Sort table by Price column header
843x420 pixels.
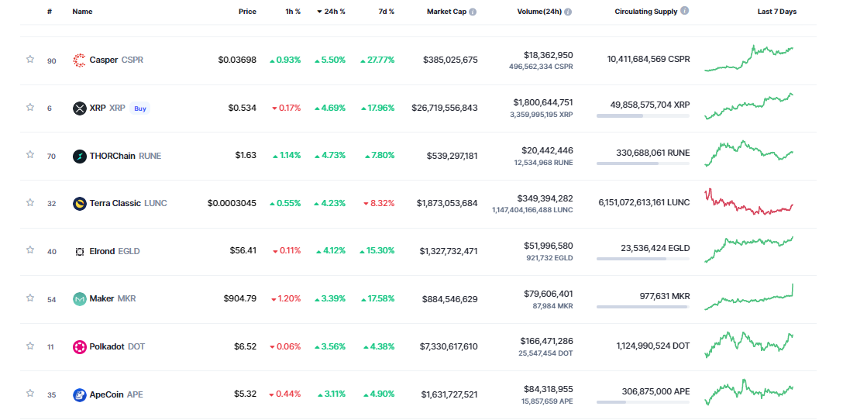pos(247,12)
